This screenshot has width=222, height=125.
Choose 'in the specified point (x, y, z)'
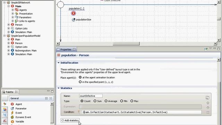click(x=80, y=82)
